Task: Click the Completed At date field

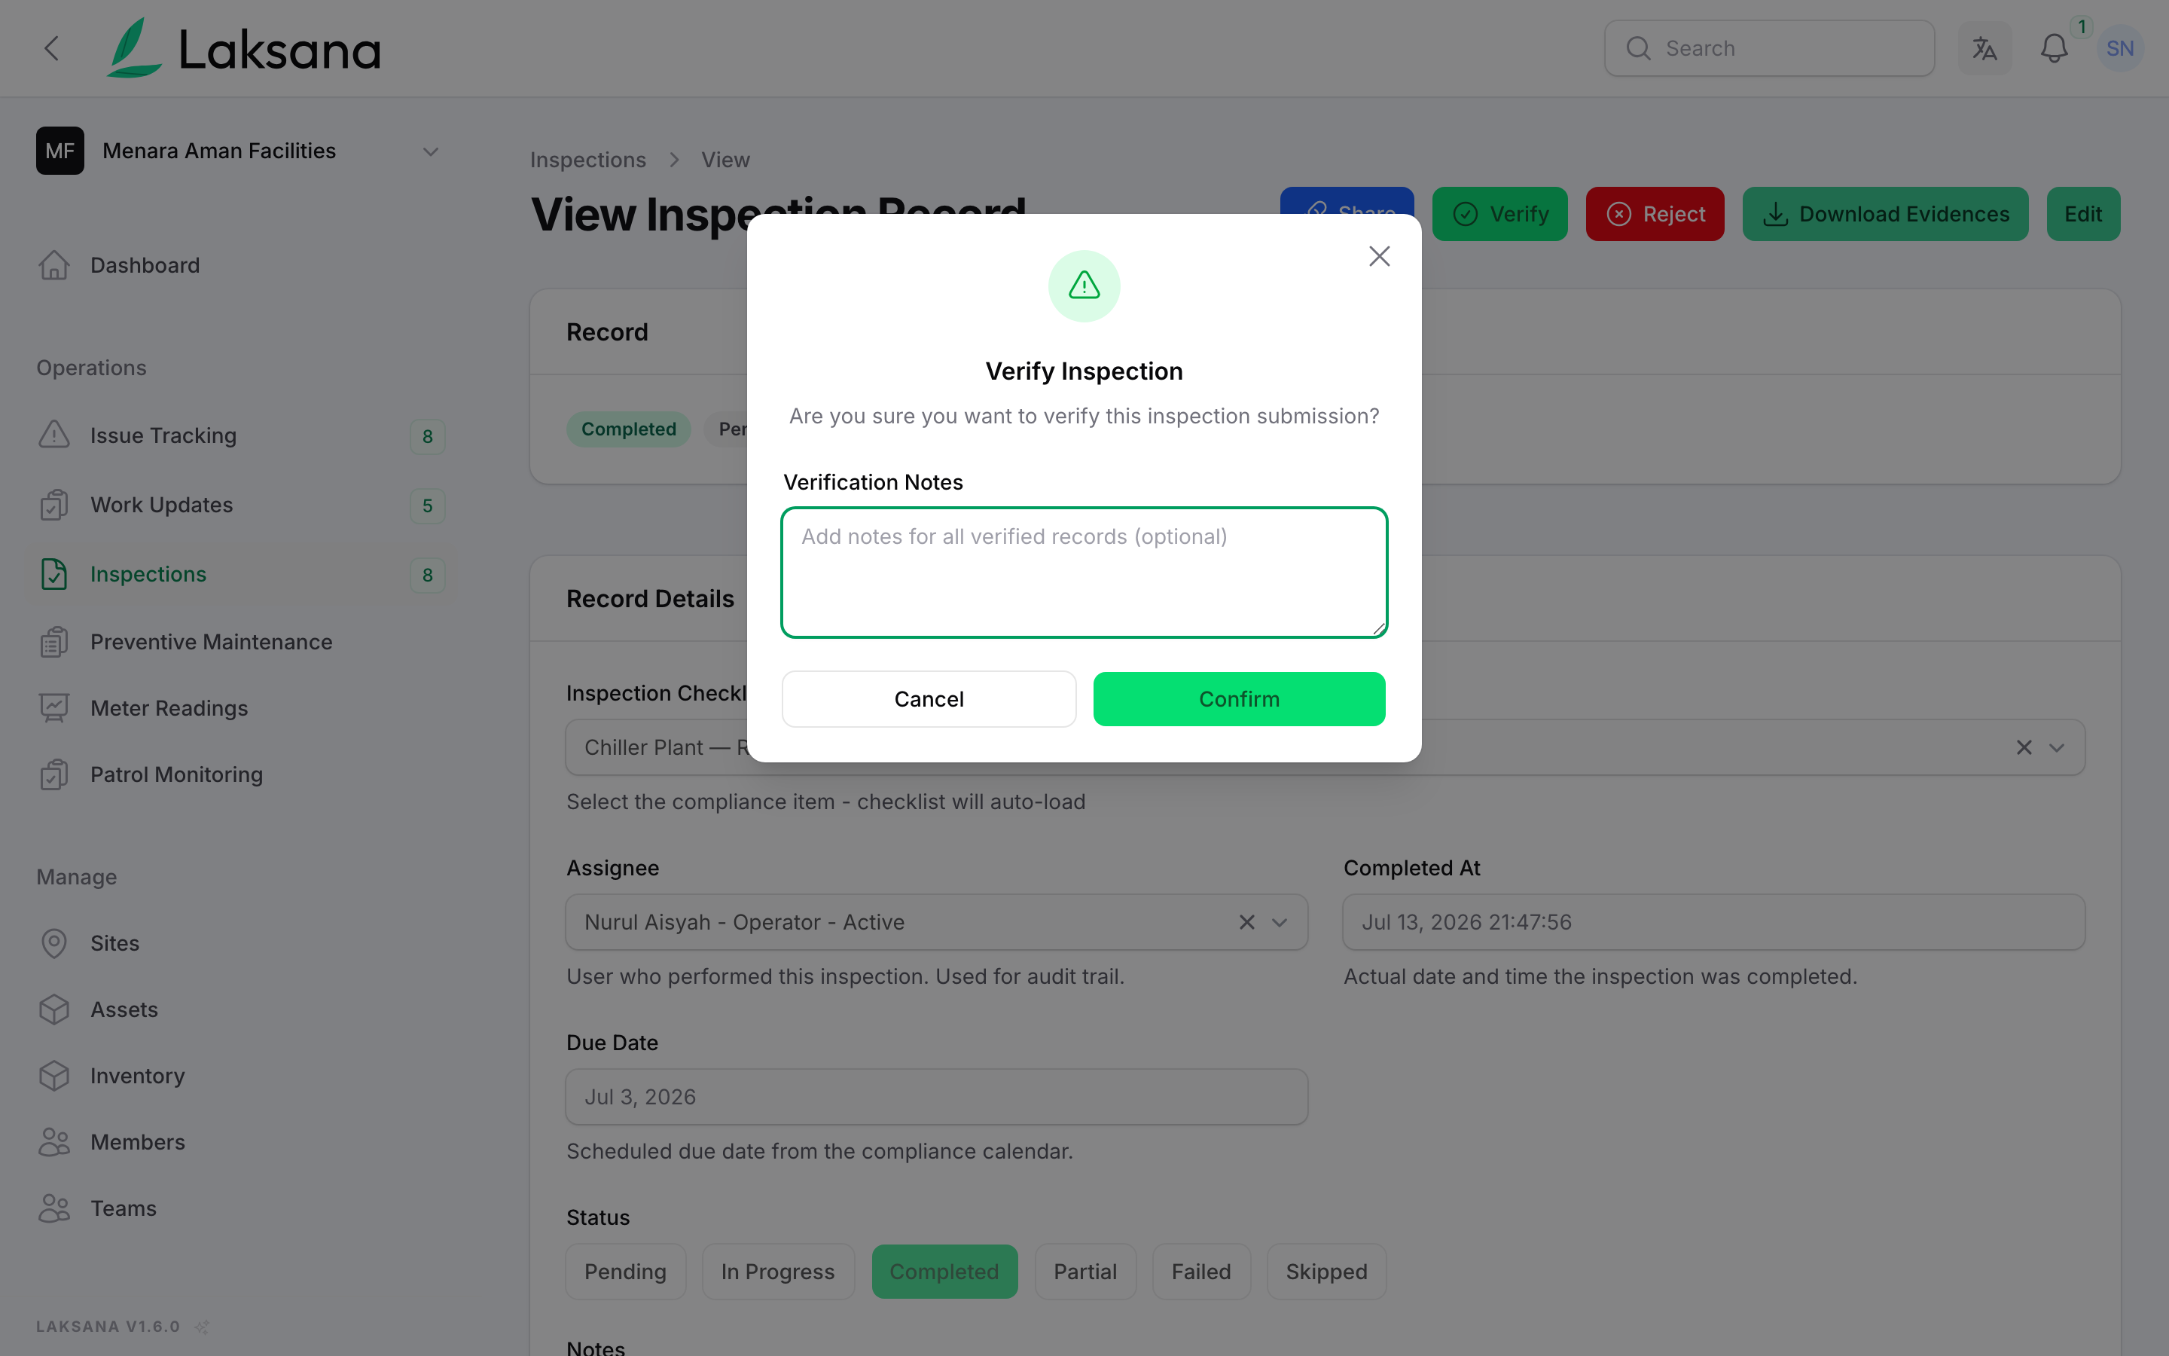Action: coord(1713,922)
